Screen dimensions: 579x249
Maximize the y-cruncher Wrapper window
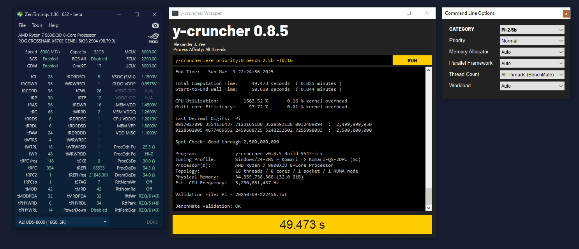pos(409,13)
